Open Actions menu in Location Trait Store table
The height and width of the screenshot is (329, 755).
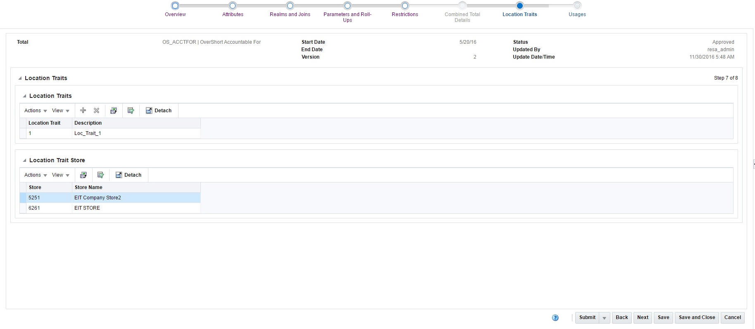coord(36,175)
